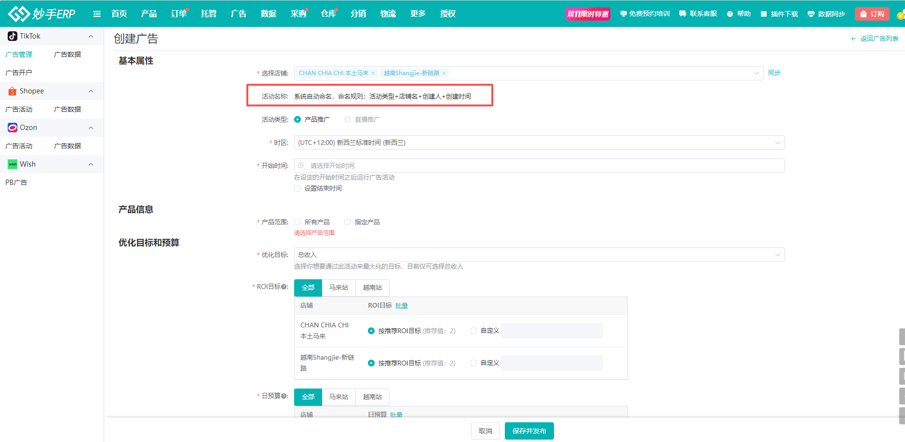
Task: Click custom ROI input for CHAN CHIA CHI
Action: coord(552,331)
